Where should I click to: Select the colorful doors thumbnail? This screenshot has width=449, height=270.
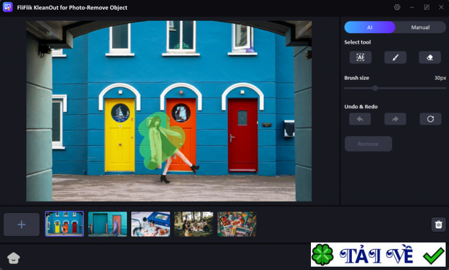pyautogui.click(x=65, y=224)
